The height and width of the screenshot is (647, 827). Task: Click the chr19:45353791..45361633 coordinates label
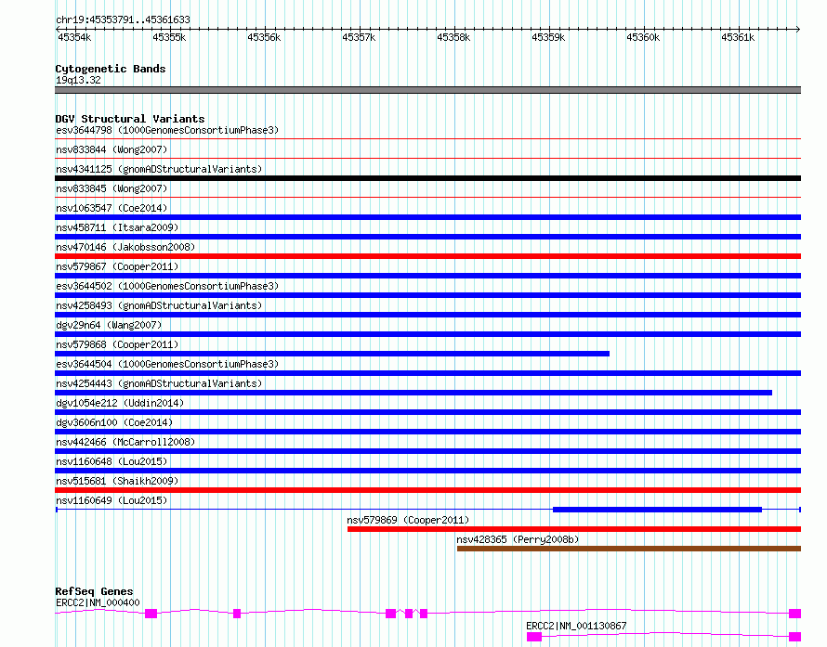pyautogui.click(x=123, y=19)
